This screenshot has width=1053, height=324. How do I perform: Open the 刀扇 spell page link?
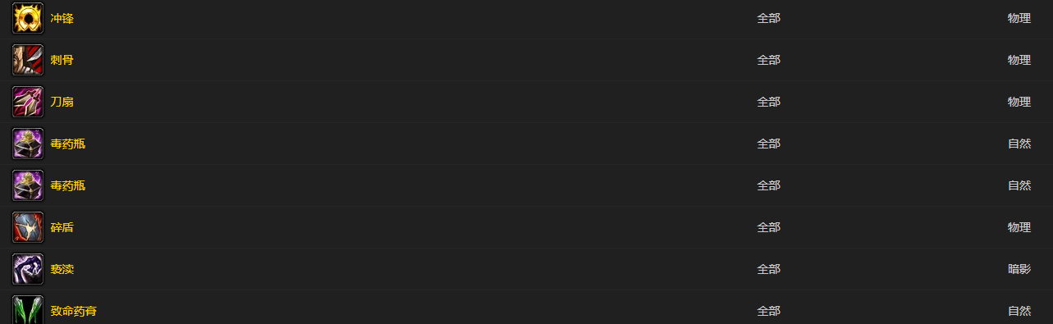tap(62, 102)
